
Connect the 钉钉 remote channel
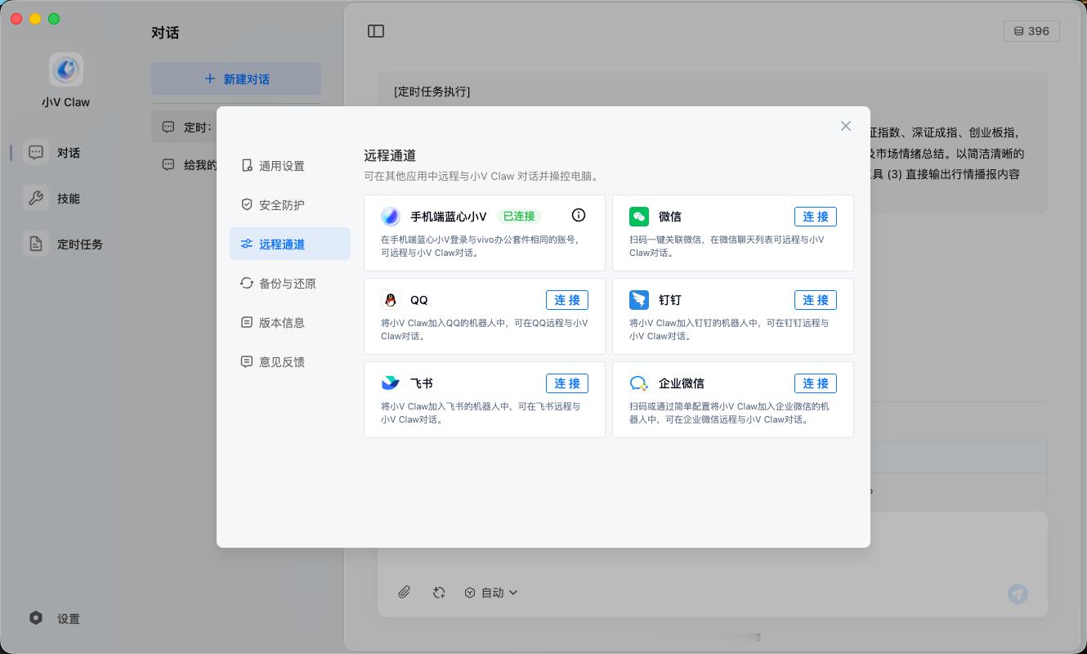816,300
